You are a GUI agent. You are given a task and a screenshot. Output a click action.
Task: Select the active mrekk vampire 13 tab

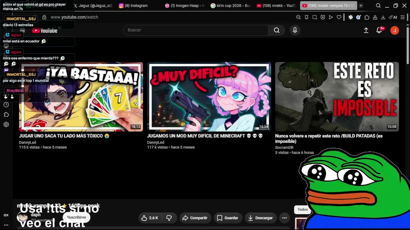[x=328, y=6]
